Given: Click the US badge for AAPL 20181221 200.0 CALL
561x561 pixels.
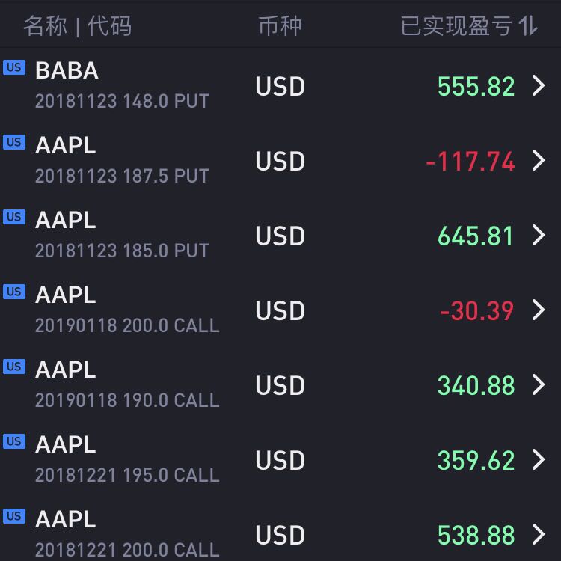Looking at the screenshot, I should [x=14, y=516].
